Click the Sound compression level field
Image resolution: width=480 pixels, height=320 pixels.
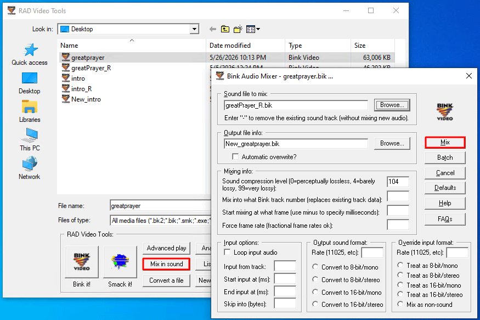pyautogui.click(x=398, y=182)
